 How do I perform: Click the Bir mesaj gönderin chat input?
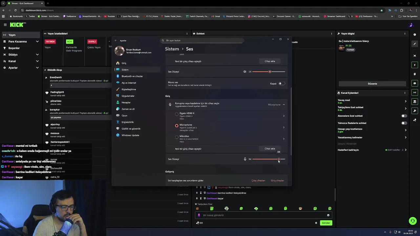(x=263, y=215)
